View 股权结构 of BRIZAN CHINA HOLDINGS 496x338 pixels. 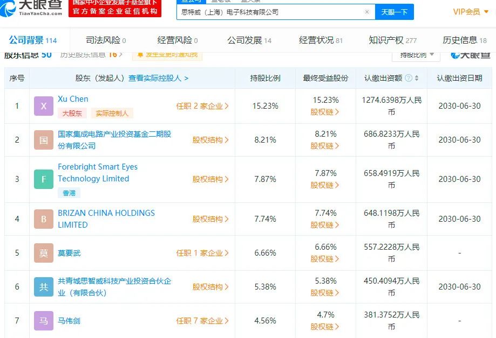pyautogui.click(x=210, y=219)
